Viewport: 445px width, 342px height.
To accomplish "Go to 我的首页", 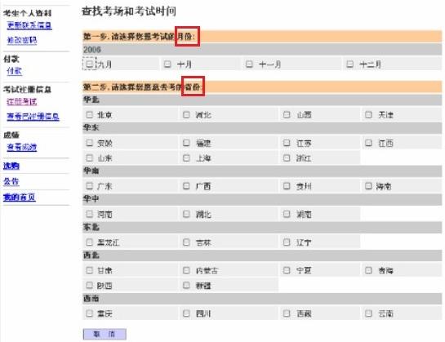I will click(20, 197).
